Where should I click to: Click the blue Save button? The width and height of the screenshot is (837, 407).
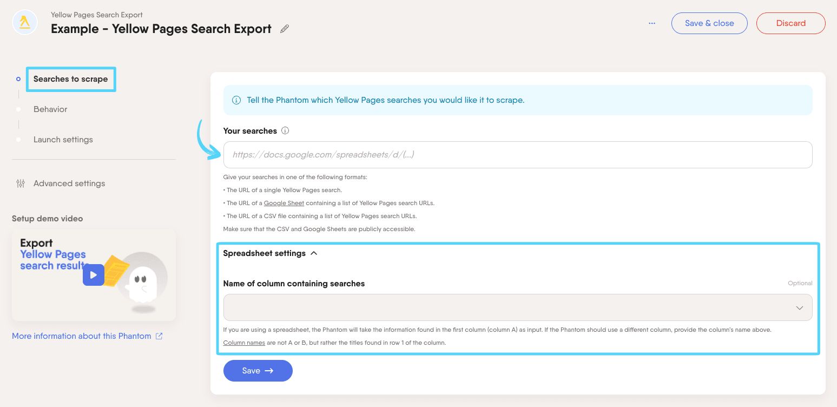[x=258, y=371]
